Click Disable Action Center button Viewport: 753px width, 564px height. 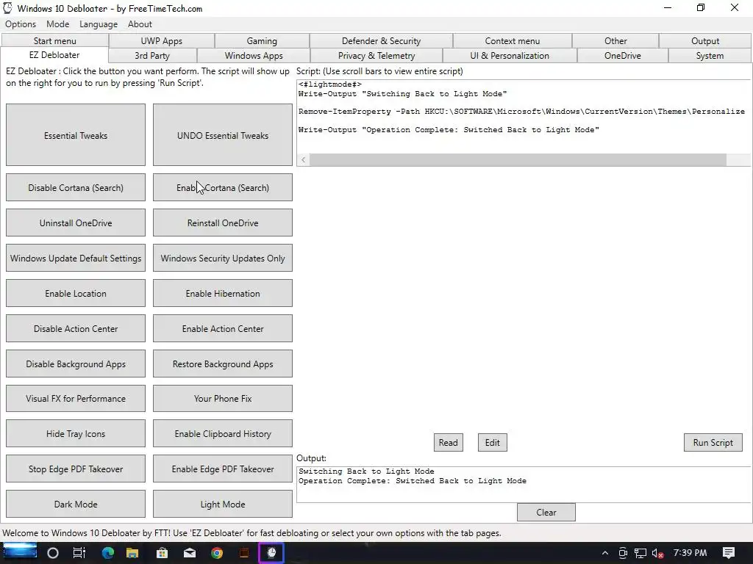[x=76, y=328]
